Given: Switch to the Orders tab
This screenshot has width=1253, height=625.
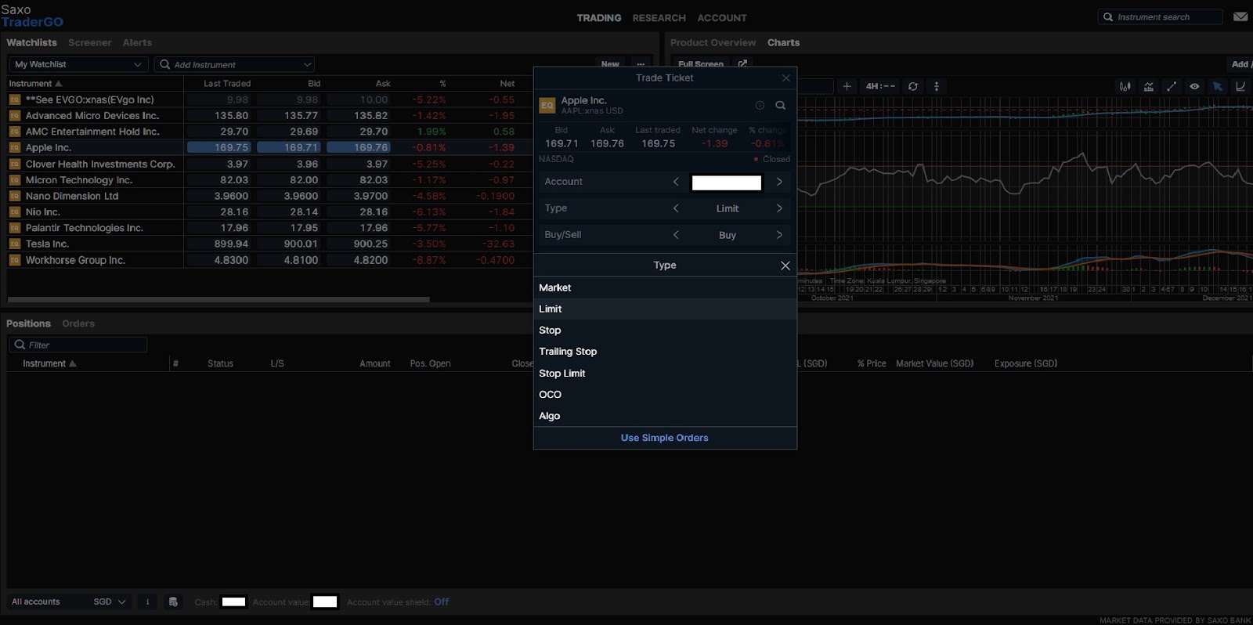Looking at the screenshot, I should pyautogui.click(x=78, y=323).
